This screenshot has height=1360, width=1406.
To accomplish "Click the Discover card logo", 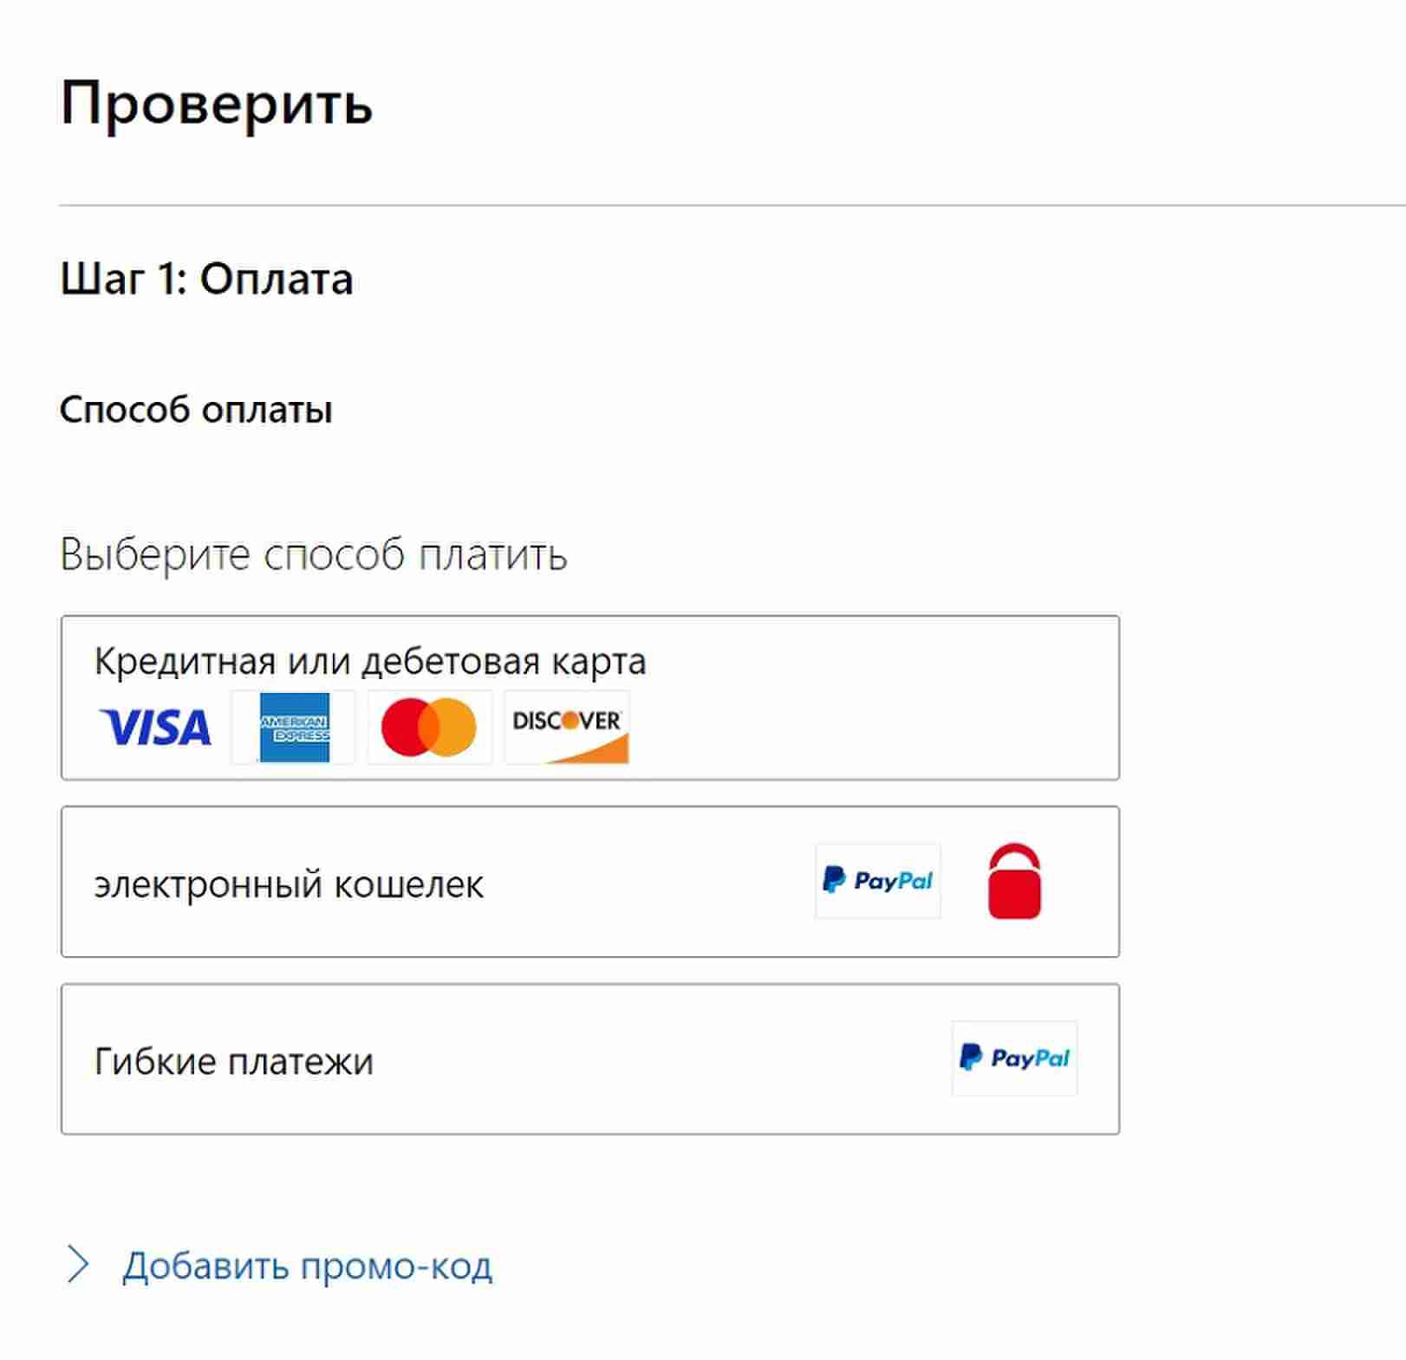I will coord(567,727).
